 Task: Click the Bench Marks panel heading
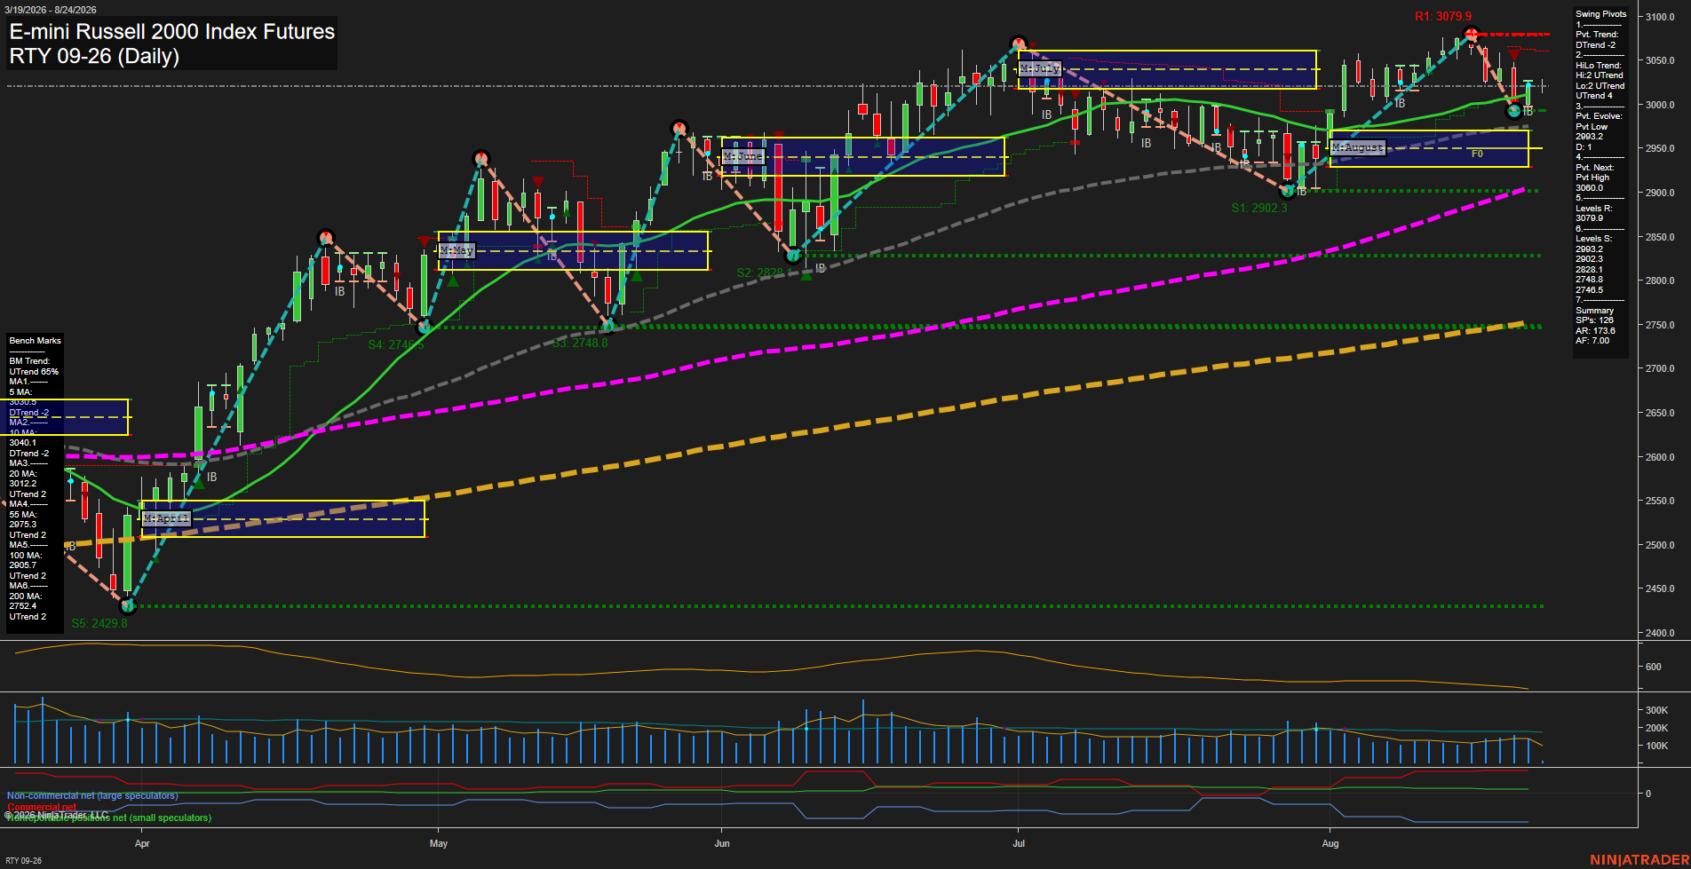36,341
